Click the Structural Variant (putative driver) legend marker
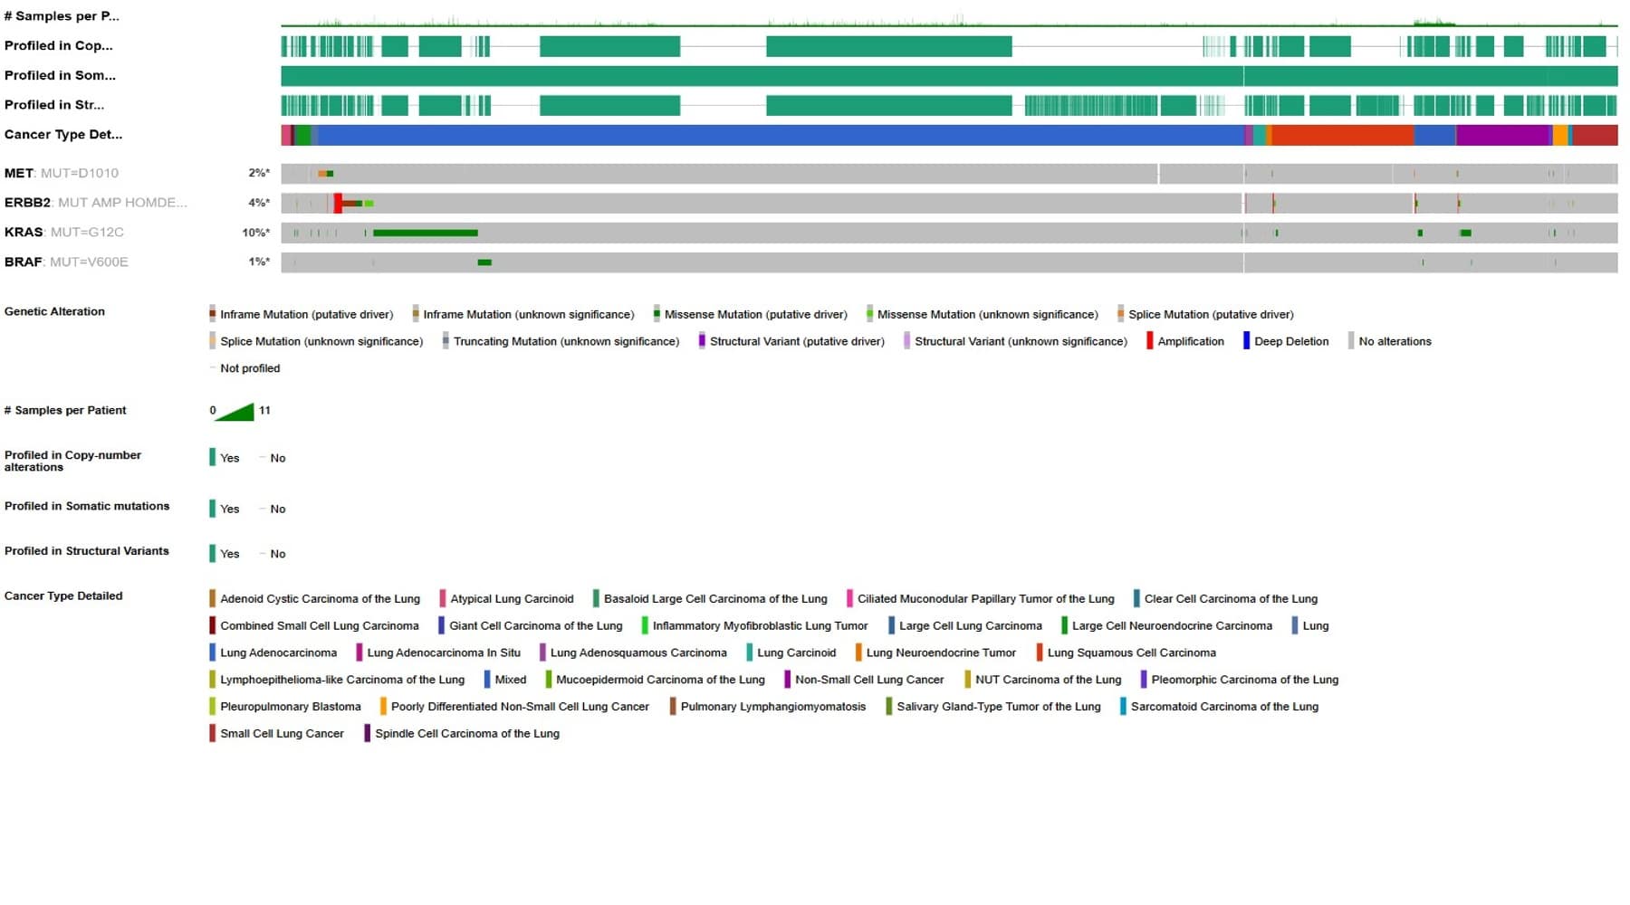The height and width of the screenshot is (905, 1630). (x=702, y=341)
